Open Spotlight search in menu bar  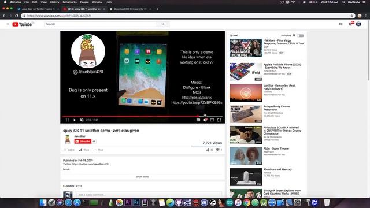(343, 2)
